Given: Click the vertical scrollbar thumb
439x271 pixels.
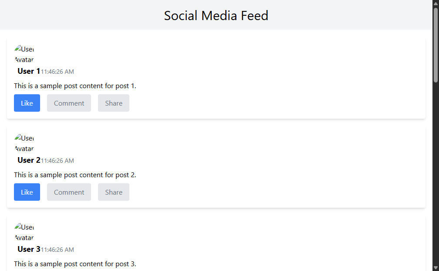Looking at the screenshot, I should (x=436, y=45).
